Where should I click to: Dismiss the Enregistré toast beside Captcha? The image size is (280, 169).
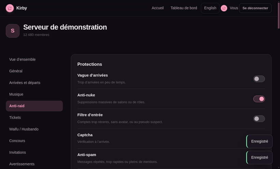pyautogui.click(x=260, y=141)
